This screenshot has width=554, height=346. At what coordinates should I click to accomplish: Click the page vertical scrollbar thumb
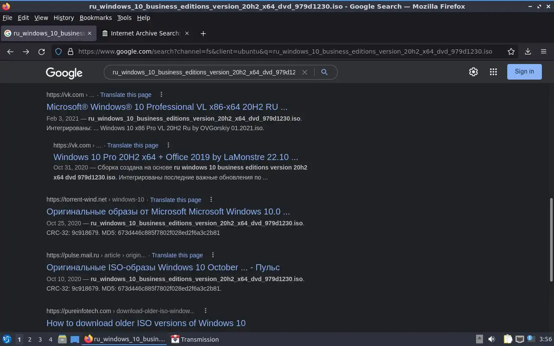[551, 240]
